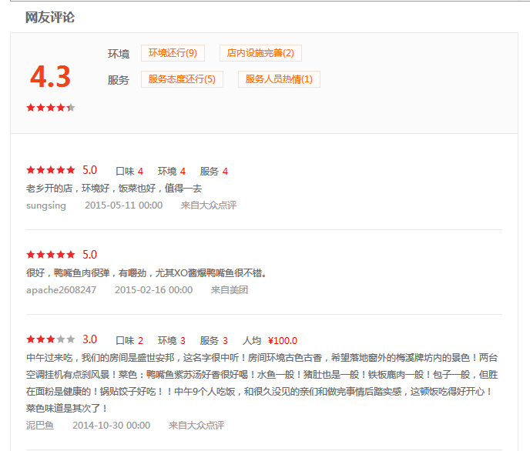
Task: Click the three-star rating of 泥巴鱼's review
Action: pos(51,339)
